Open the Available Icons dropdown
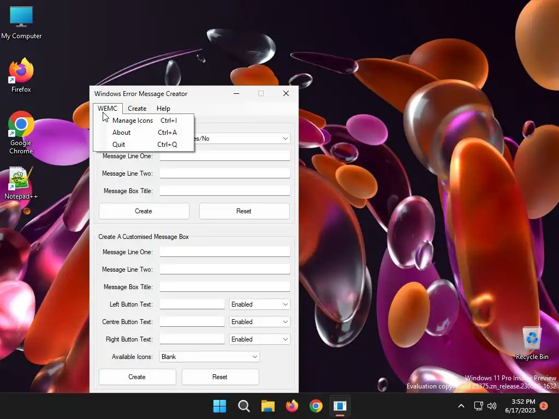This screenshot has width=559, height=419. [x=209, y=357]
